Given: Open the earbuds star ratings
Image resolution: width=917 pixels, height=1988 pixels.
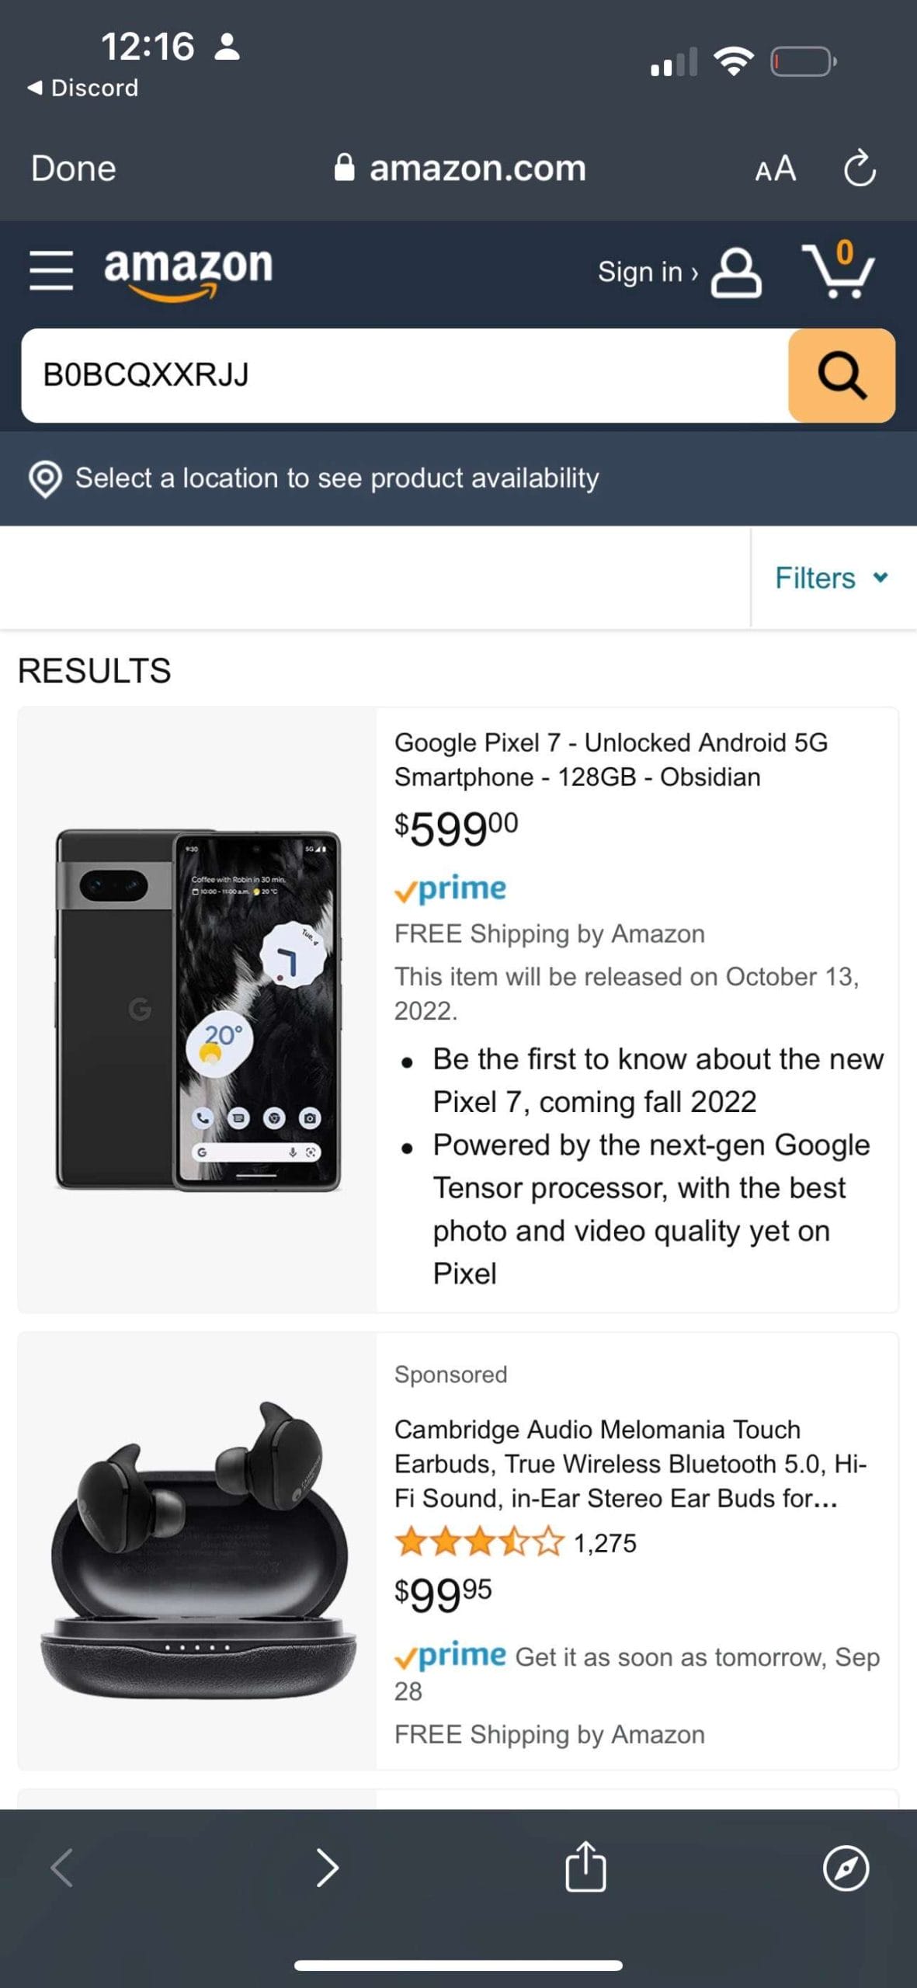Looking at the screenshot, I should coord(479,1542).
